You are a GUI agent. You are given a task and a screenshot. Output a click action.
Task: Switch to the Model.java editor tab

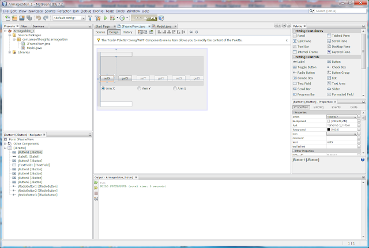[x=164, y=26]
